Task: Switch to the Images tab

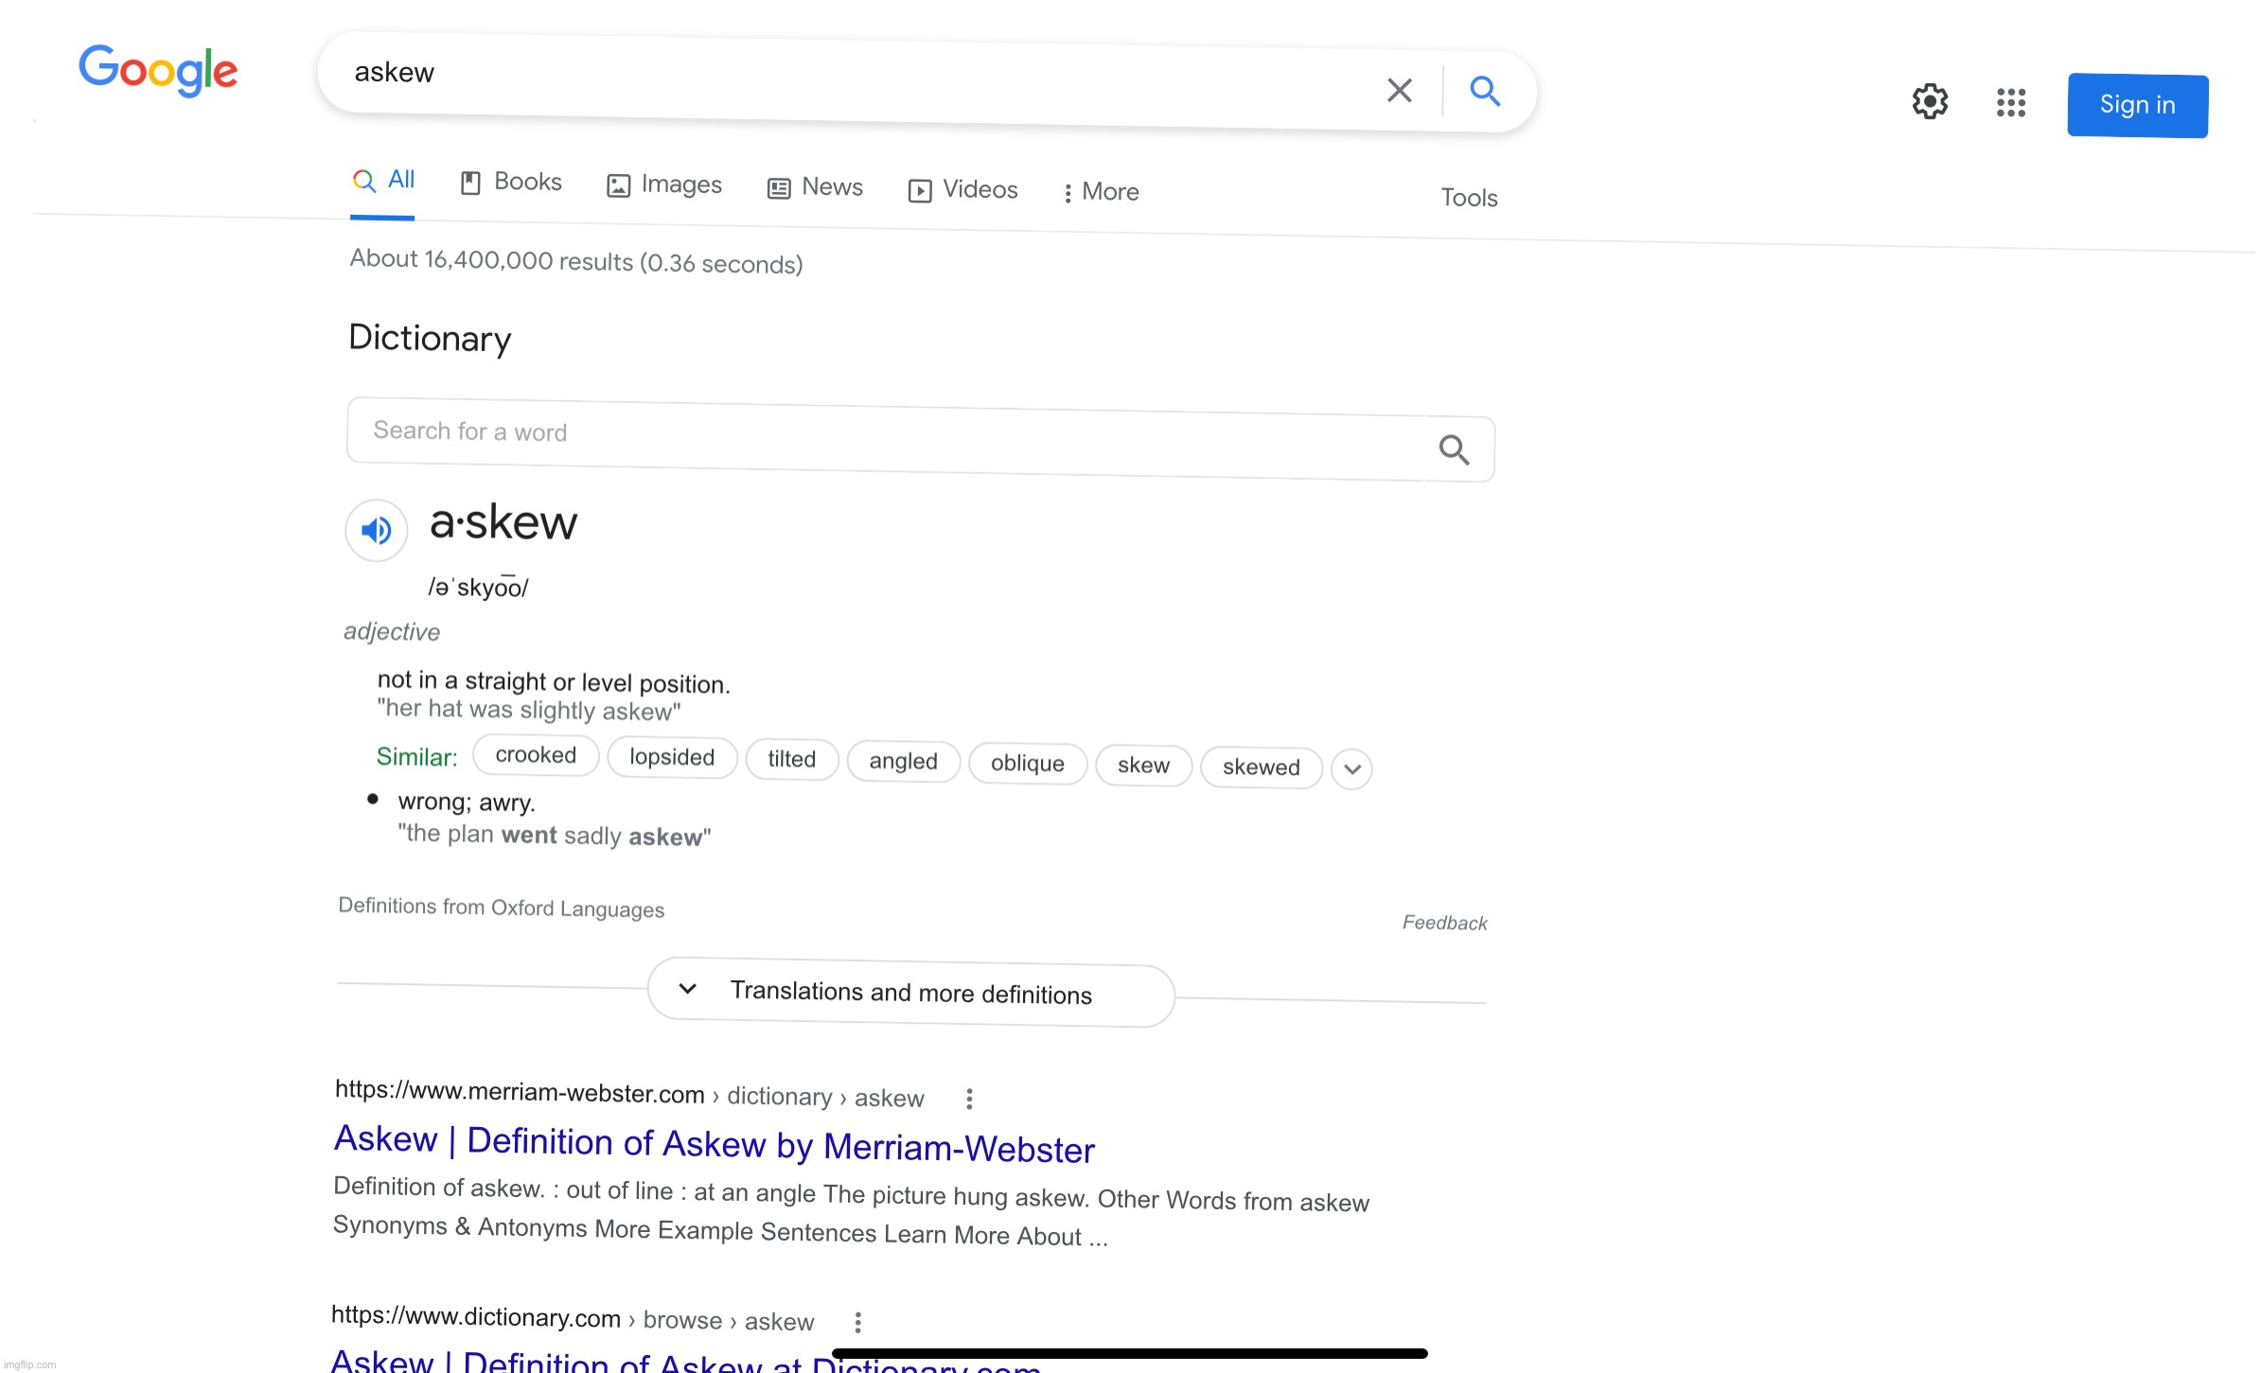Action: [x=664, y=185]
